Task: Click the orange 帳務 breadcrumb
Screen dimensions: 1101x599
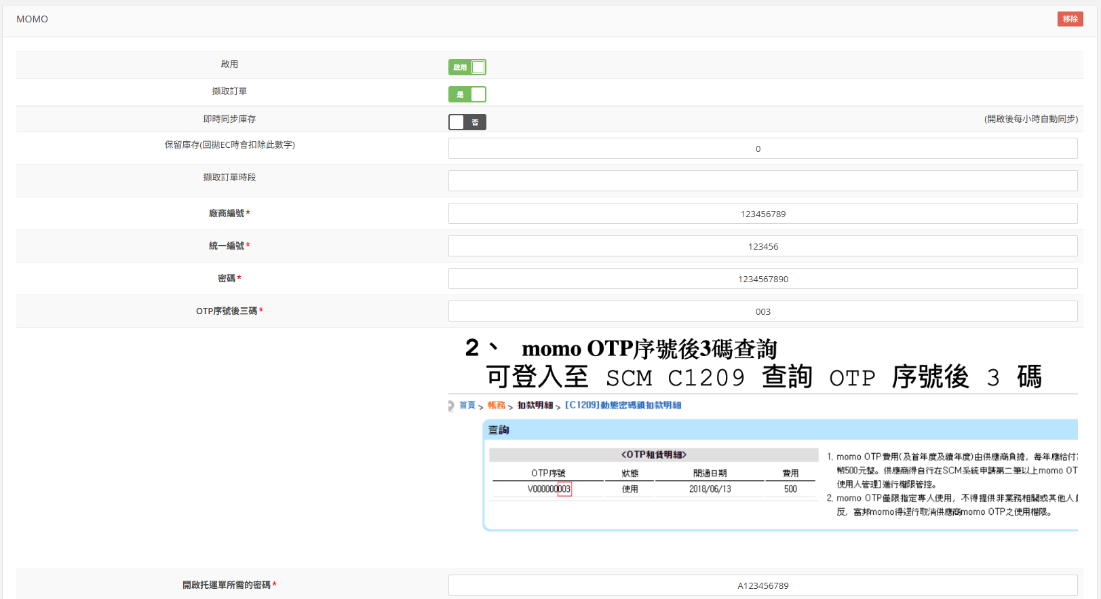Action: (496, 405)
